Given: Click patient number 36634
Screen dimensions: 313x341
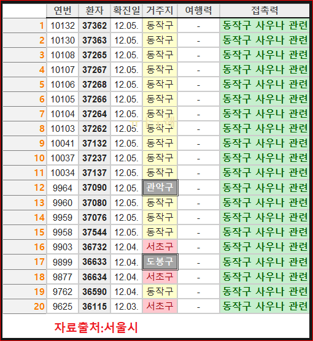Looking at the screenshot, I should coord(95,277).
